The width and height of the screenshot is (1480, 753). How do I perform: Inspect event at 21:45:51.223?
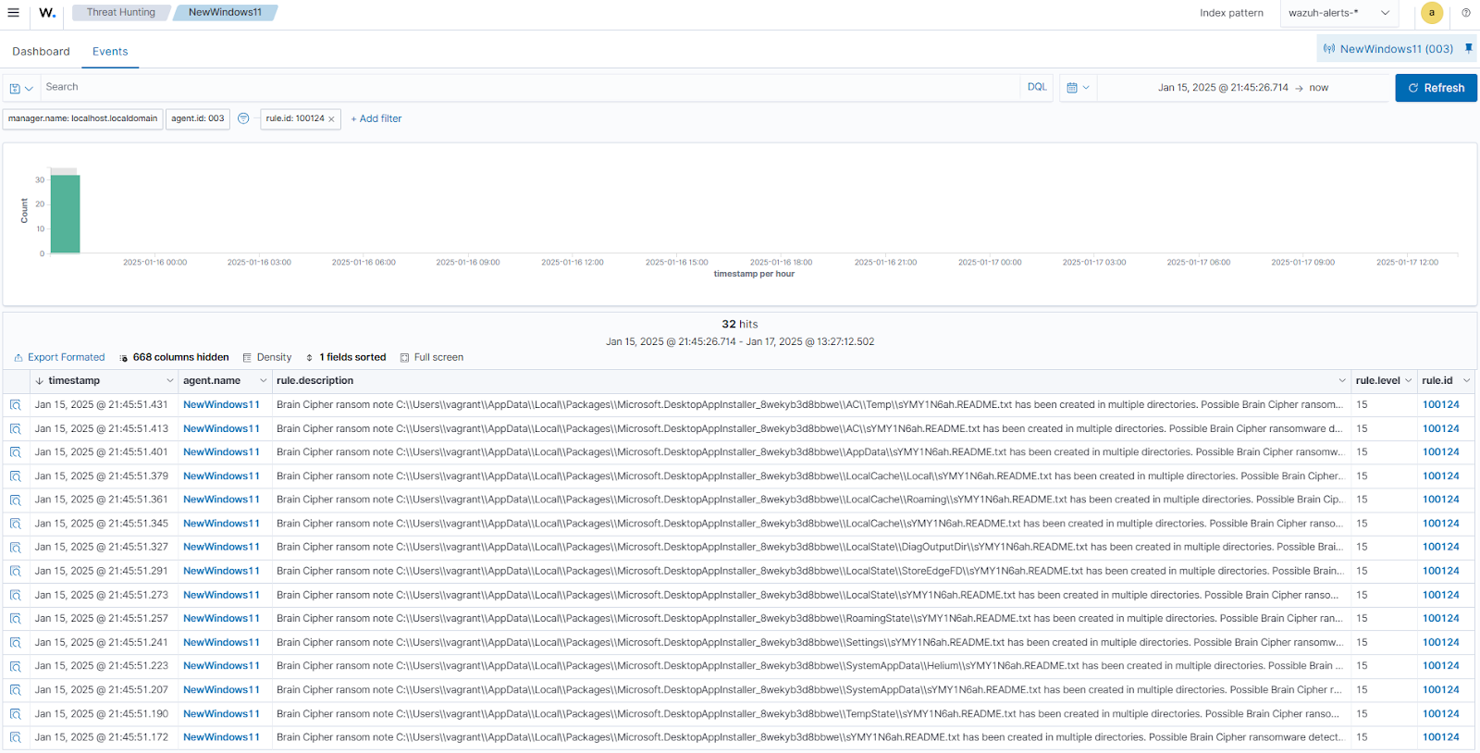coord(16,666)
